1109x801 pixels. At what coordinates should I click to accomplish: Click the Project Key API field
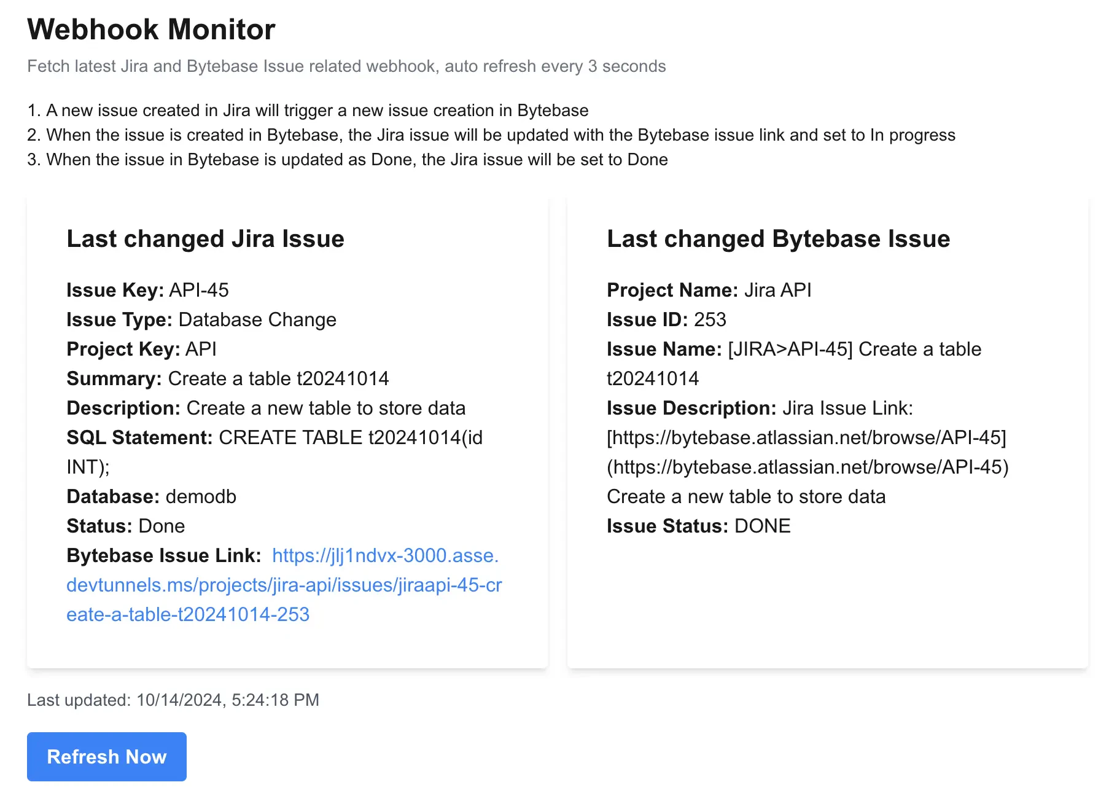142,349
